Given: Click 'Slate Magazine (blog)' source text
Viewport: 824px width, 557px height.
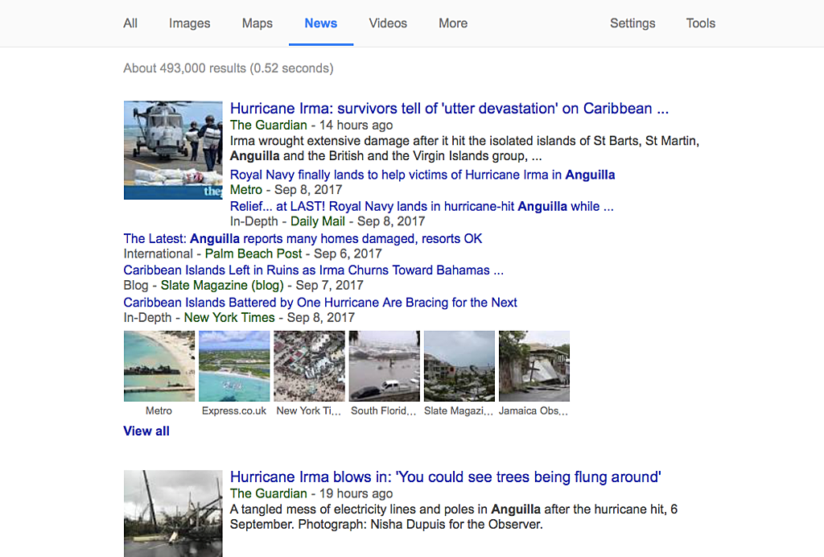Looking at the screenshot, I should tap(222, 285).
